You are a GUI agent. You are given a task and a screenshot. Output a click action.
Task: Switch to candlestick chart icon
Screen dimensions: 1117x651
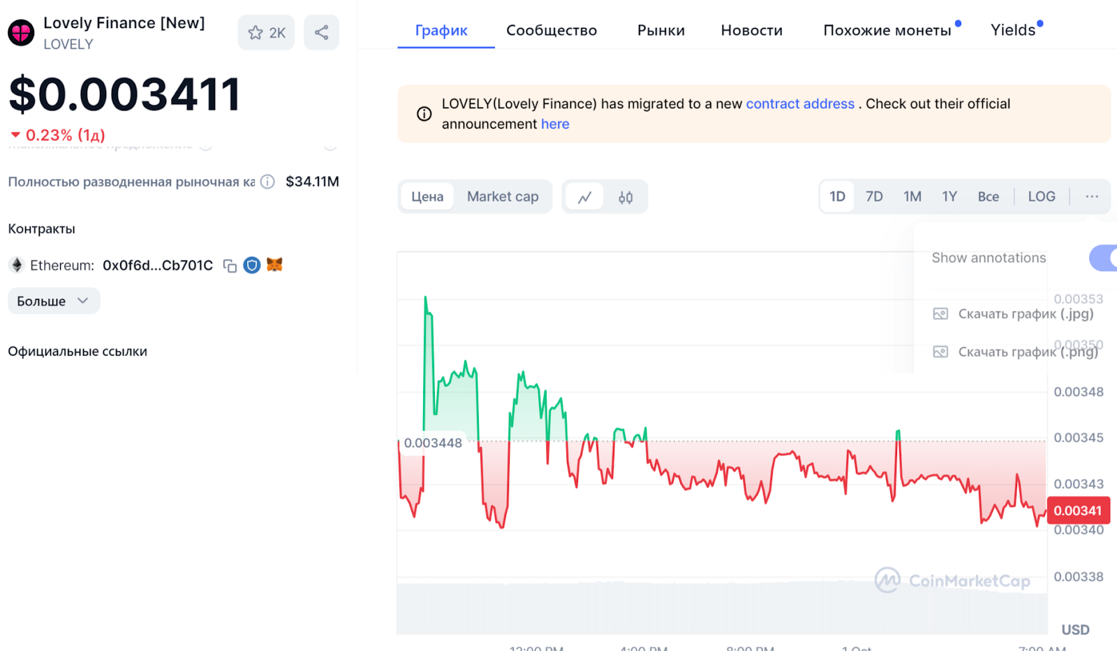[626, 197]
